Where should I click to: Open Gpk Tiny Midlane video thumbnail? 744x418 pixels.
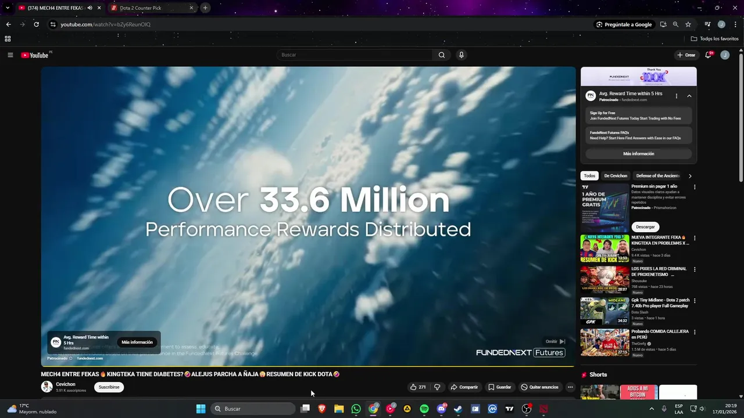[x=604, y=312]
